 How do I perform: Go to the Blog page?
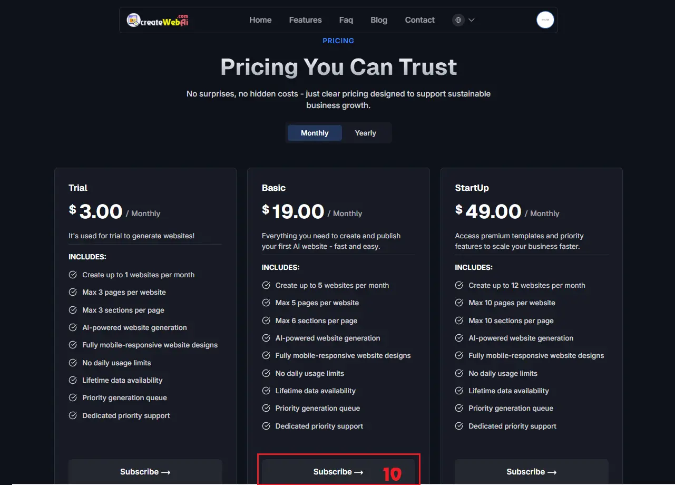(x=379, y=20)
